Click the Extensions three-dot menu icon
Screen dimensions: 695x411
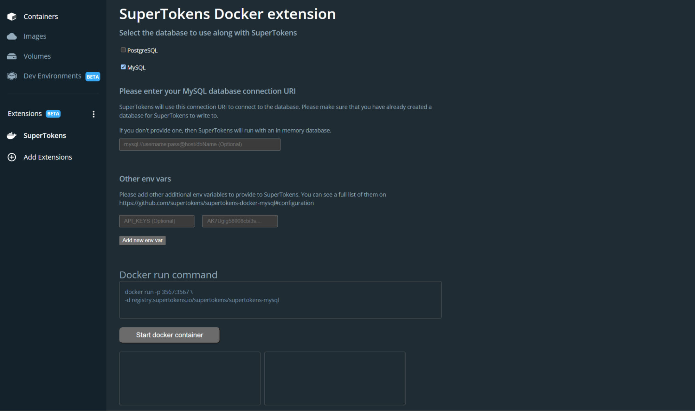click(x=94, y=114)
